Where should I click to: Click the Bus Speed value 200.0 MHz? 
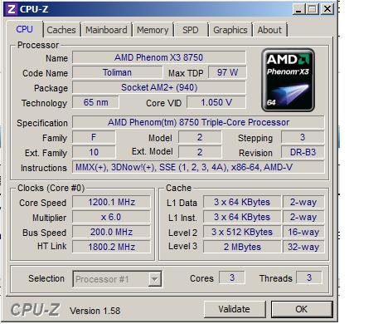(x=111, y=232)
